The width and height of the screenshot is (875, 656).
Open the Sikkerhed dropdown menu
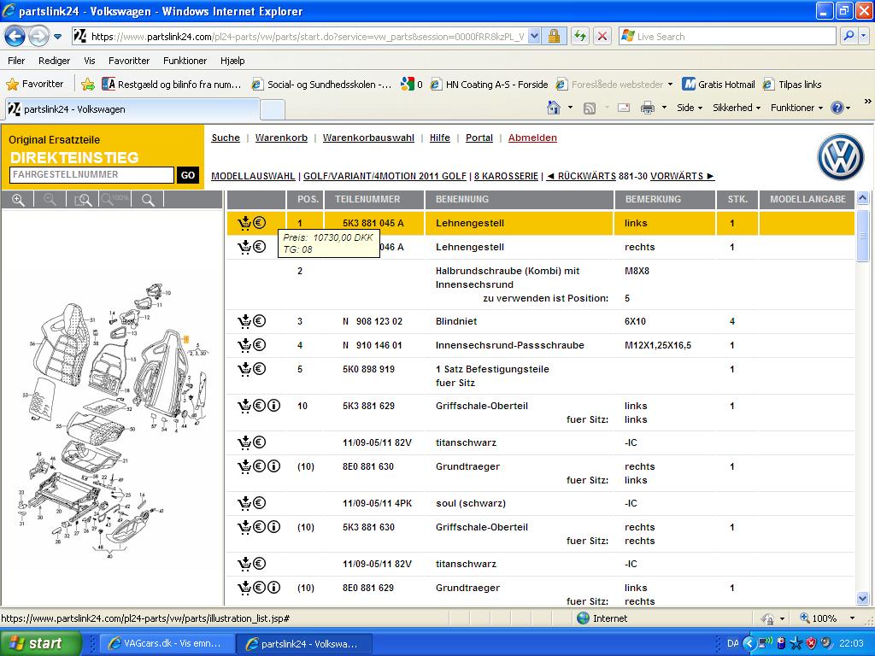pos(737,108)
